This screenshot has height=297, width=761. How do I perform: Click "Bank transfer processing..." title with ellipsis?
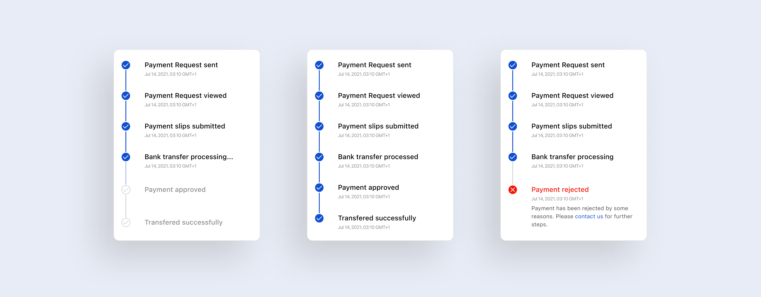pos(188,157)
